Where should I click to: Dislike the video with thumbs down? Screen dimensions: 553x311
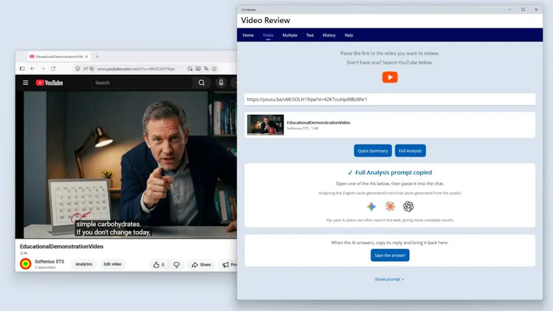(177, 265)
